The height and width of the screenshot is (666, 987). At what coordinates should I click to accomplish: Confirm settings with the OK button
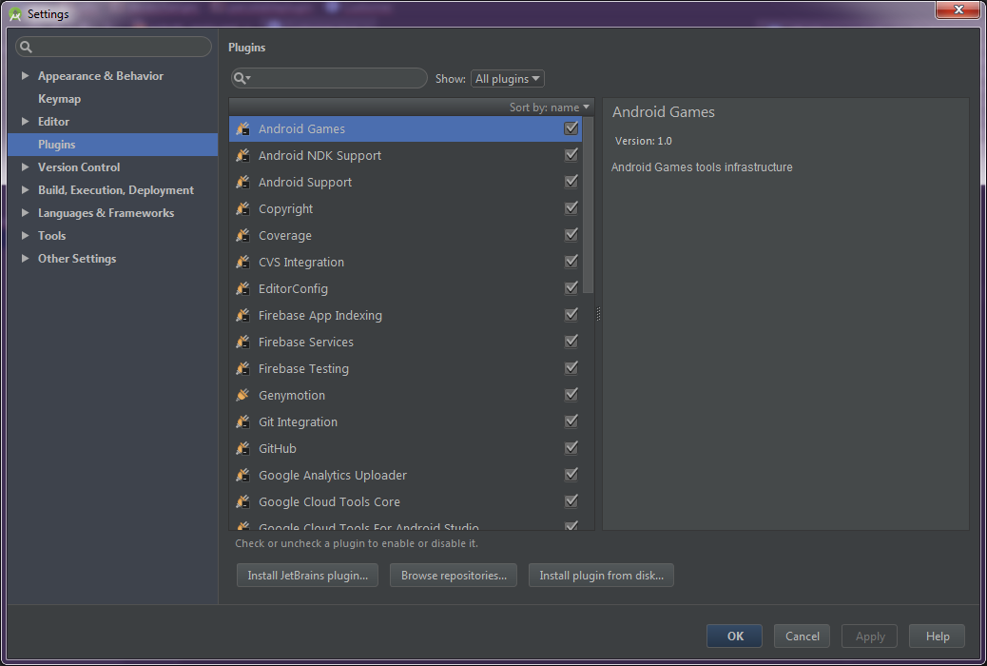[735, 637]
